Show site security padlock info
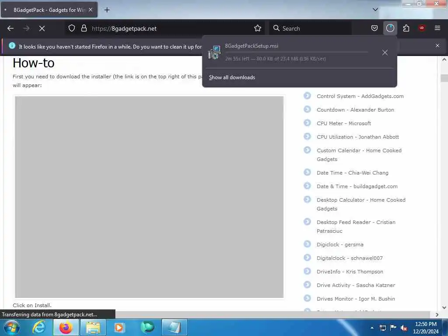The width and height of the screenshot is (448, 336). pos(84,28)
